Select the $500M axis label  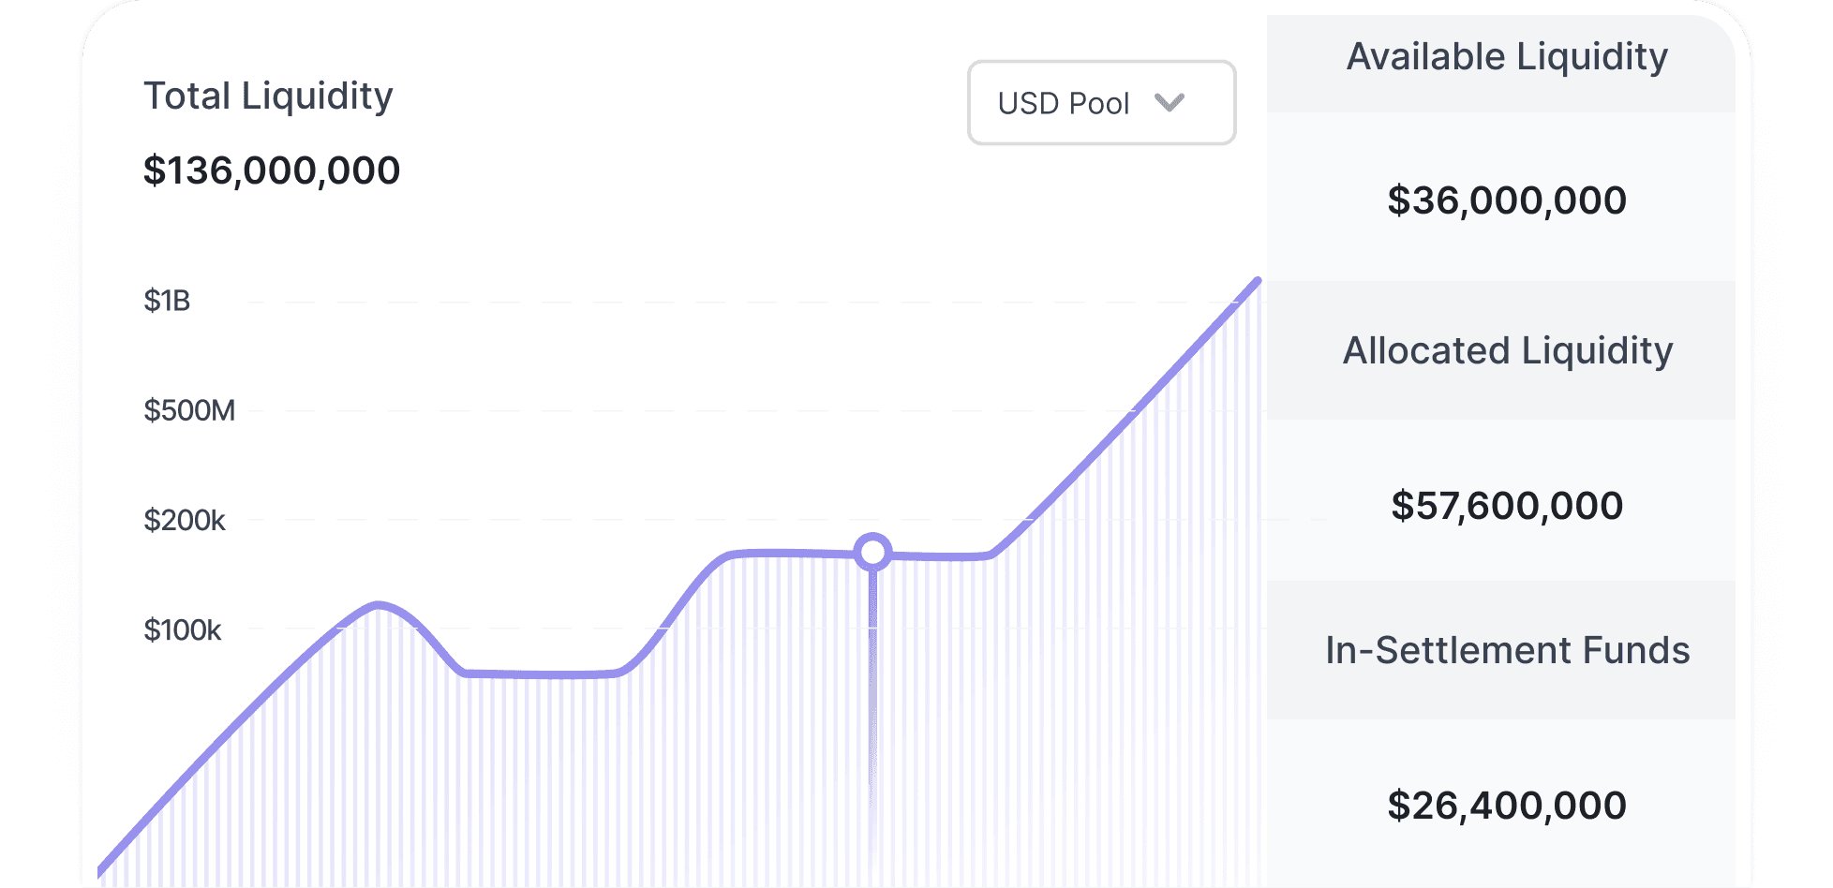click(x=190, y=409)
